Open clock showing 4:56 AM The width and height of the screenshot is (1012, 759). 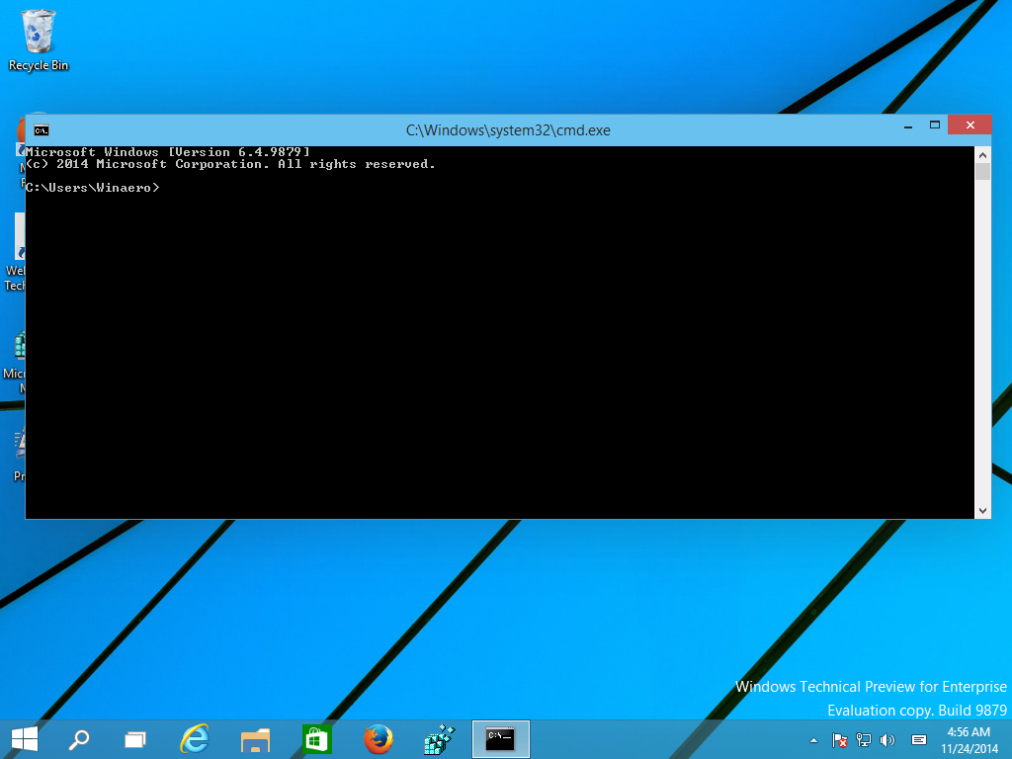969,740
